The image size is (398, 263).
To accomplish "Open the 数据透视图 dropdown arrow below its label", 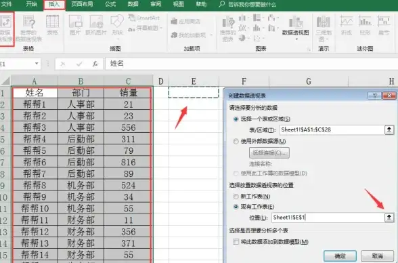I will (296, 39).
